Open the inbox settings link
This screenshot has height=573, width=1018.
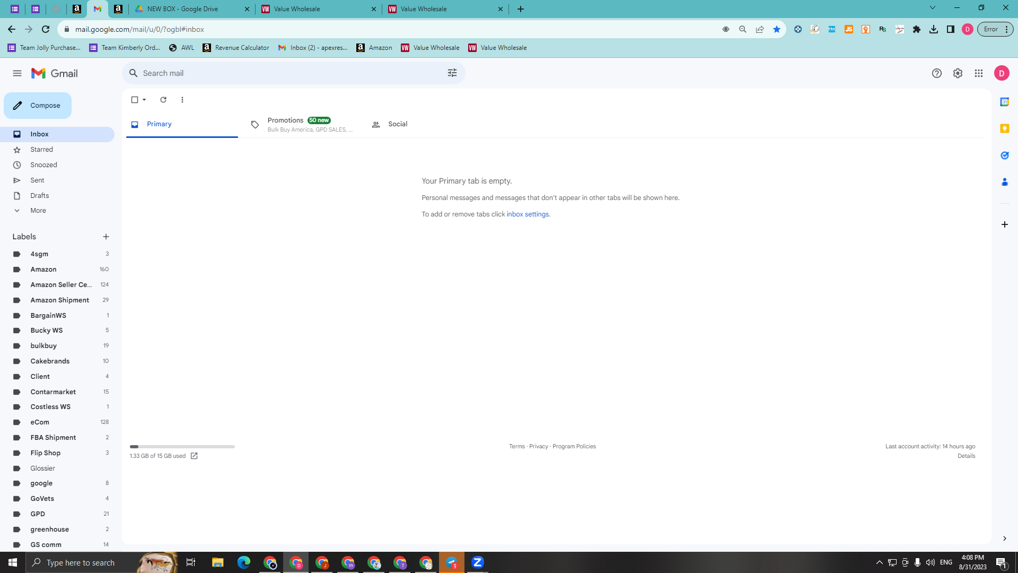528,214
